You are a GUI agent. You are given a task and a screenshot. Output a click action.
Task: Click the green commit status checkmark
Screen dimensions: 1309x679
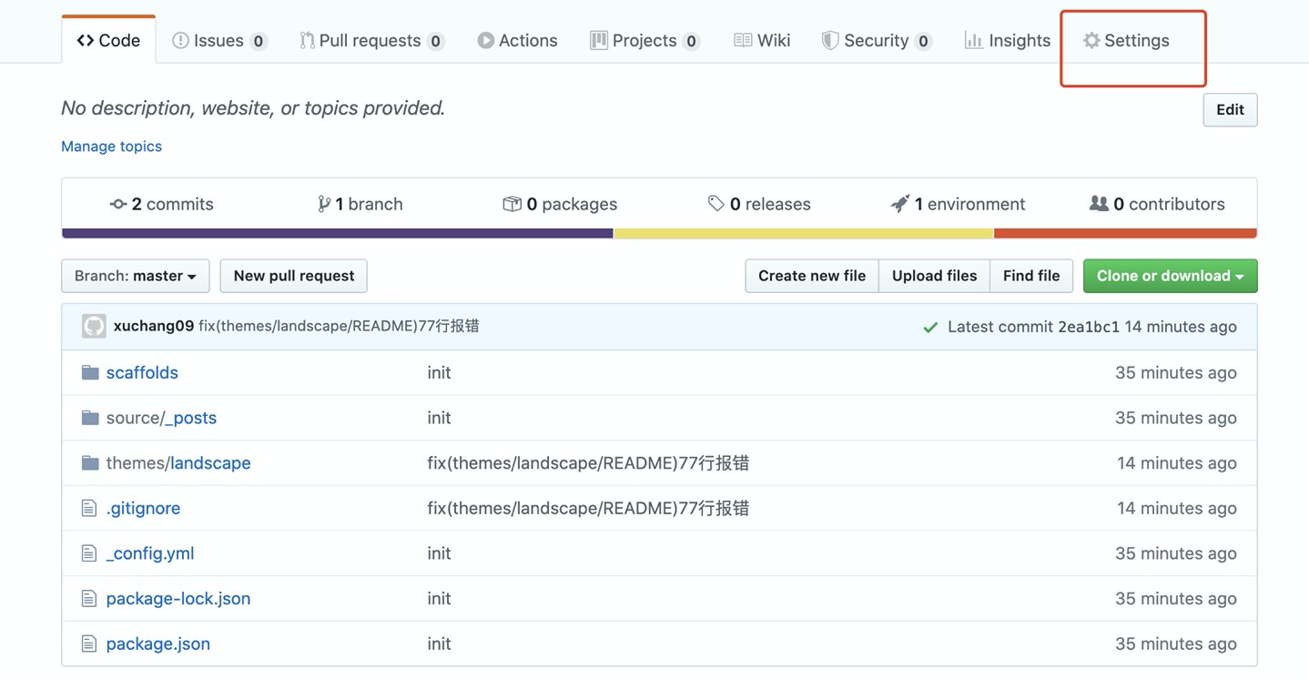(929, 328)
